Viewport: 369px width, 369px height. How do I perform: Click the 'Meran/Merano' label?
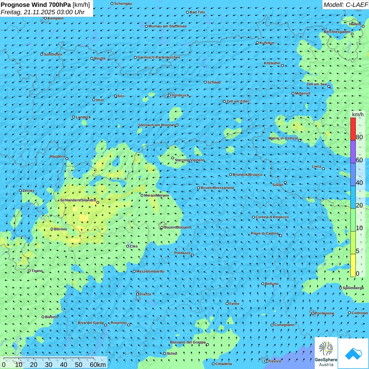point(157,195)
